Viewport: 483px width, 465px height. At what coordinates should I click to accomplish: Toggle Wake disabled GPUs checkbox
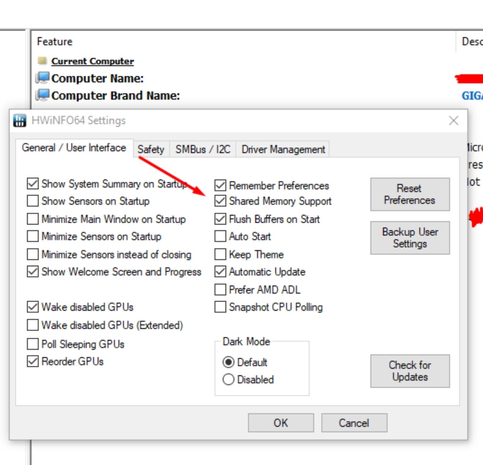[x=33, y=307]
